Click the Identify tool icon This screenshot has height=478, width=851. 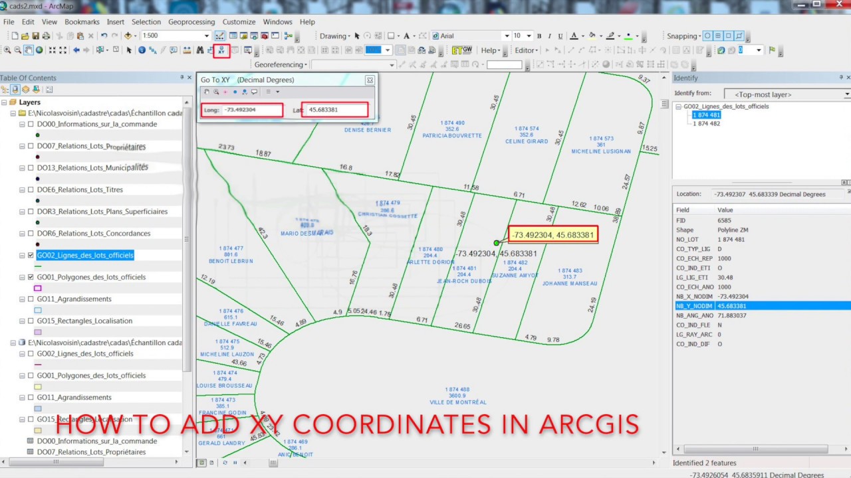coord(142,50)
